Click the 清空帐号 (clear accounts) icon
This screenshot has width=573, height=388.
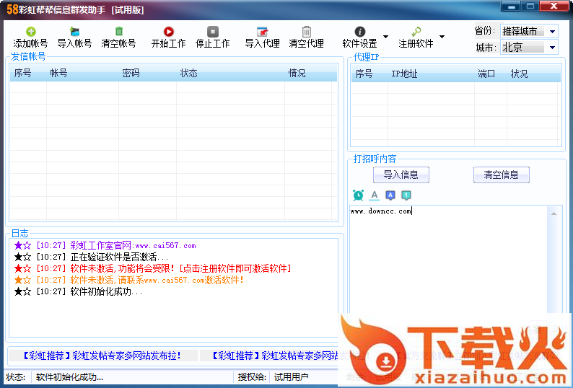coord(119,32)
